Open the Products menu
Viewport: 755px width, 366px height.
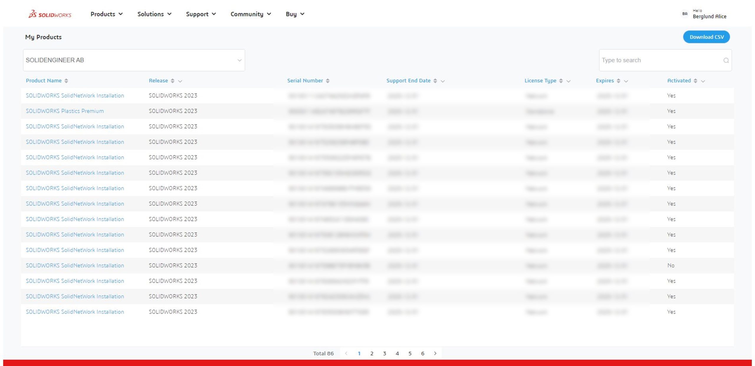pos(106,14)
